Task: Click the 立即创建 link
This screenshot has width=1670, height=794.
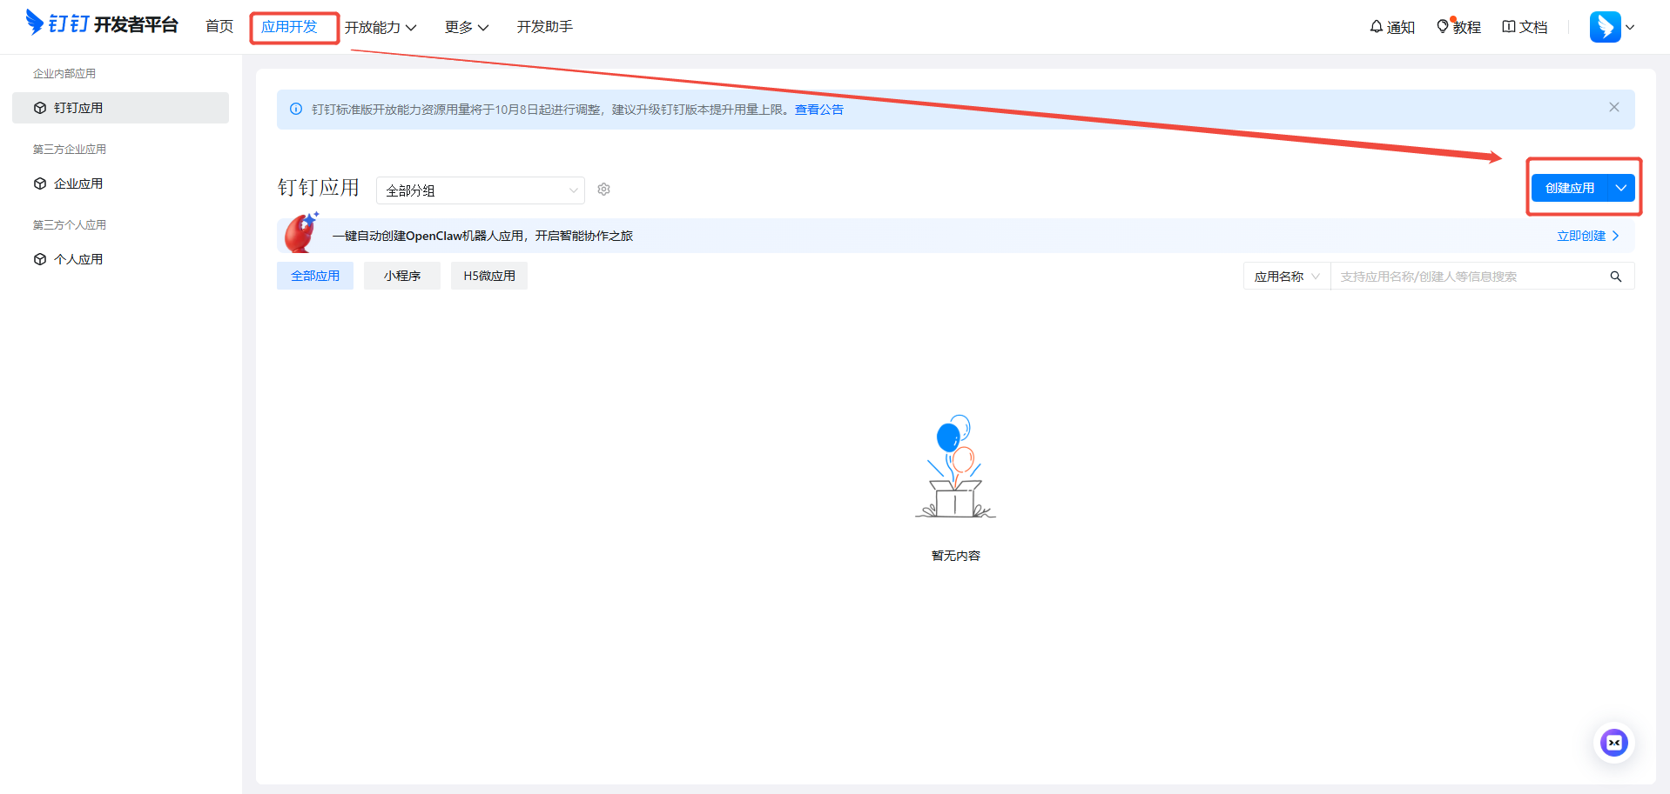Action: pos(1588,236)
